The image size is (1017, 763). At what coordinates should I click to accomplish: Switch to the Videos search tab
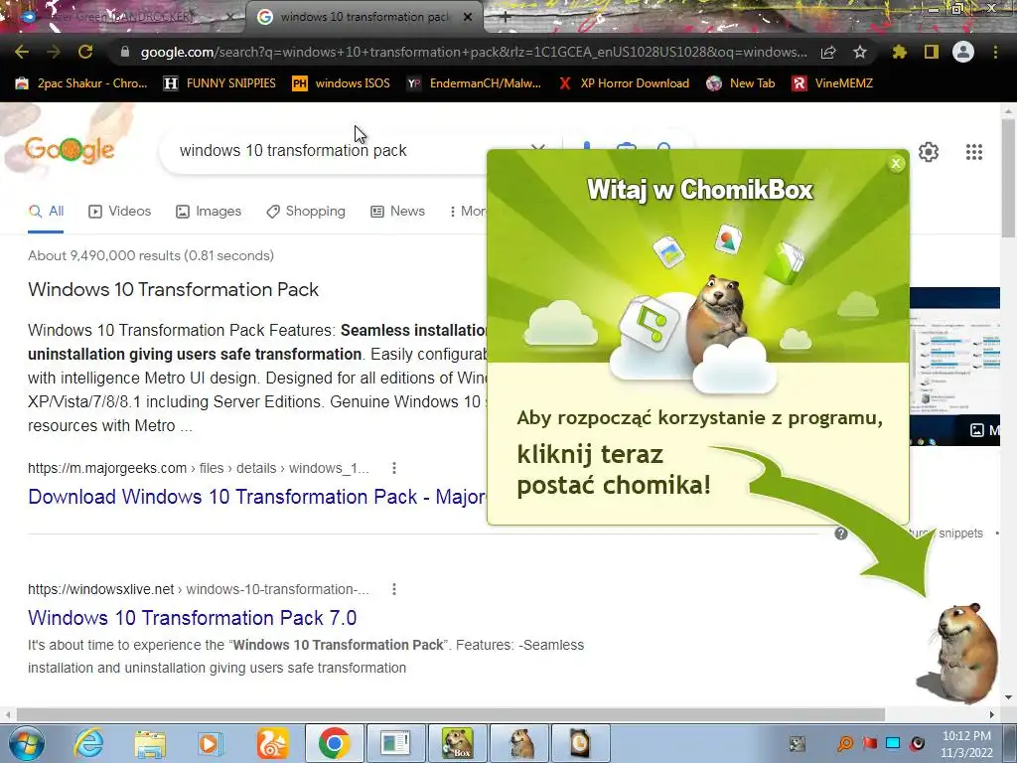click(x=120, y=212)
